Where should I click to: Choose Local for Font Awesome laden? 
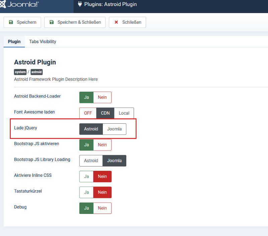124,113
